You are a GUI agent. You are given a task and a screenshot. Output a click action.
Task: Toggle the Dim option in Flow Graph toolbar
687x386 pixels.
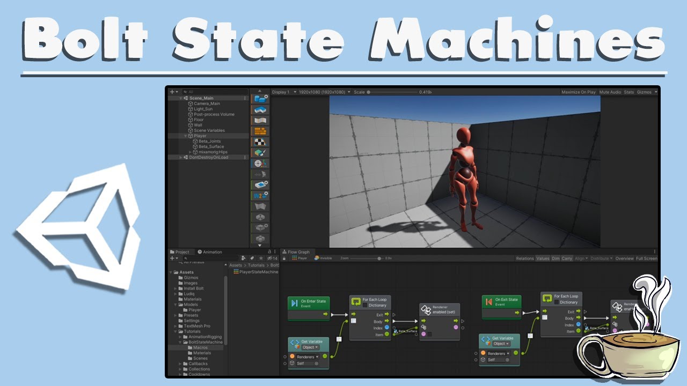(556, 258)
